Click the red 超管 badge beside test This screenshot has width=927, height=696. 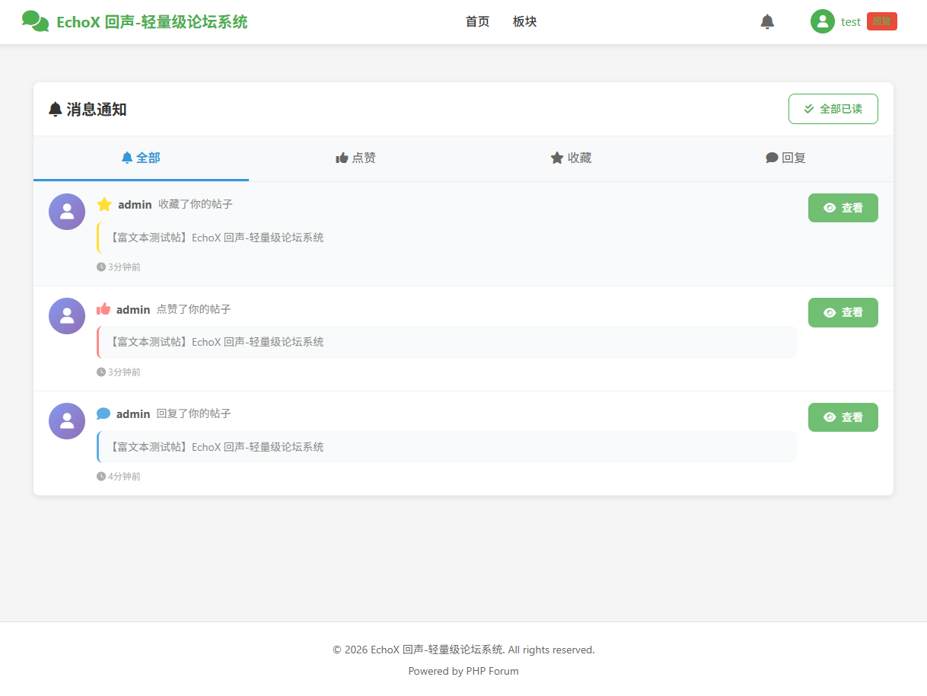(881, 21)
